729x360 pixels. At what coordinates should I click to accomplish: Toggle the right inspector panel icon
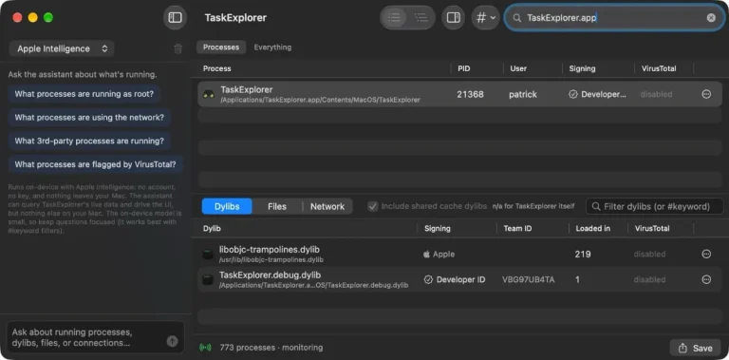point(453,18)
